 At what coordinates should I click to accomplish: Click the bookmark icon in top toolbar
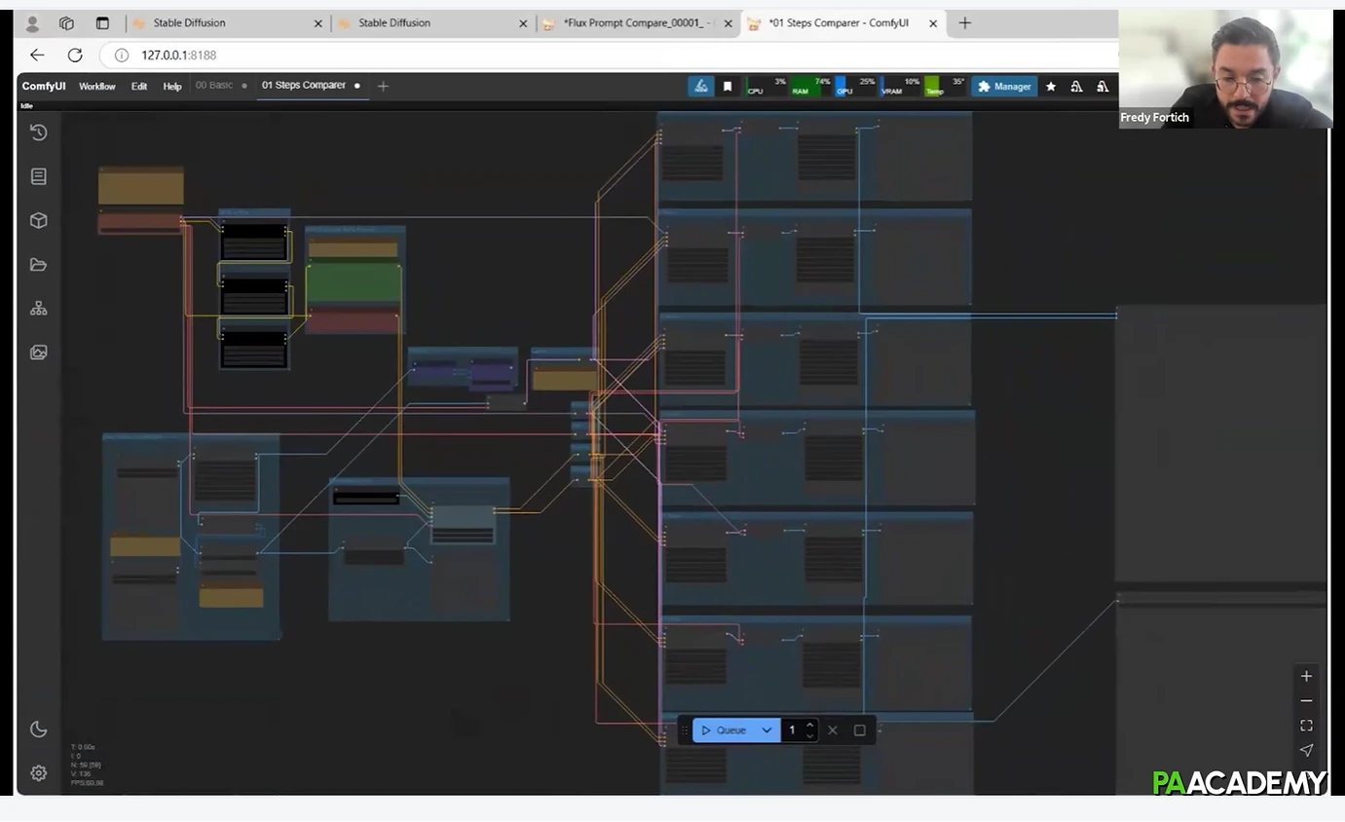tap(727, 87)
